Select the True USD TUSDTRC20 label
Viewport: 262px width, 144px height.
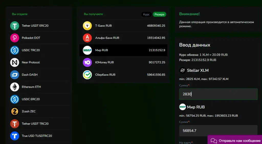click(37, 136)
